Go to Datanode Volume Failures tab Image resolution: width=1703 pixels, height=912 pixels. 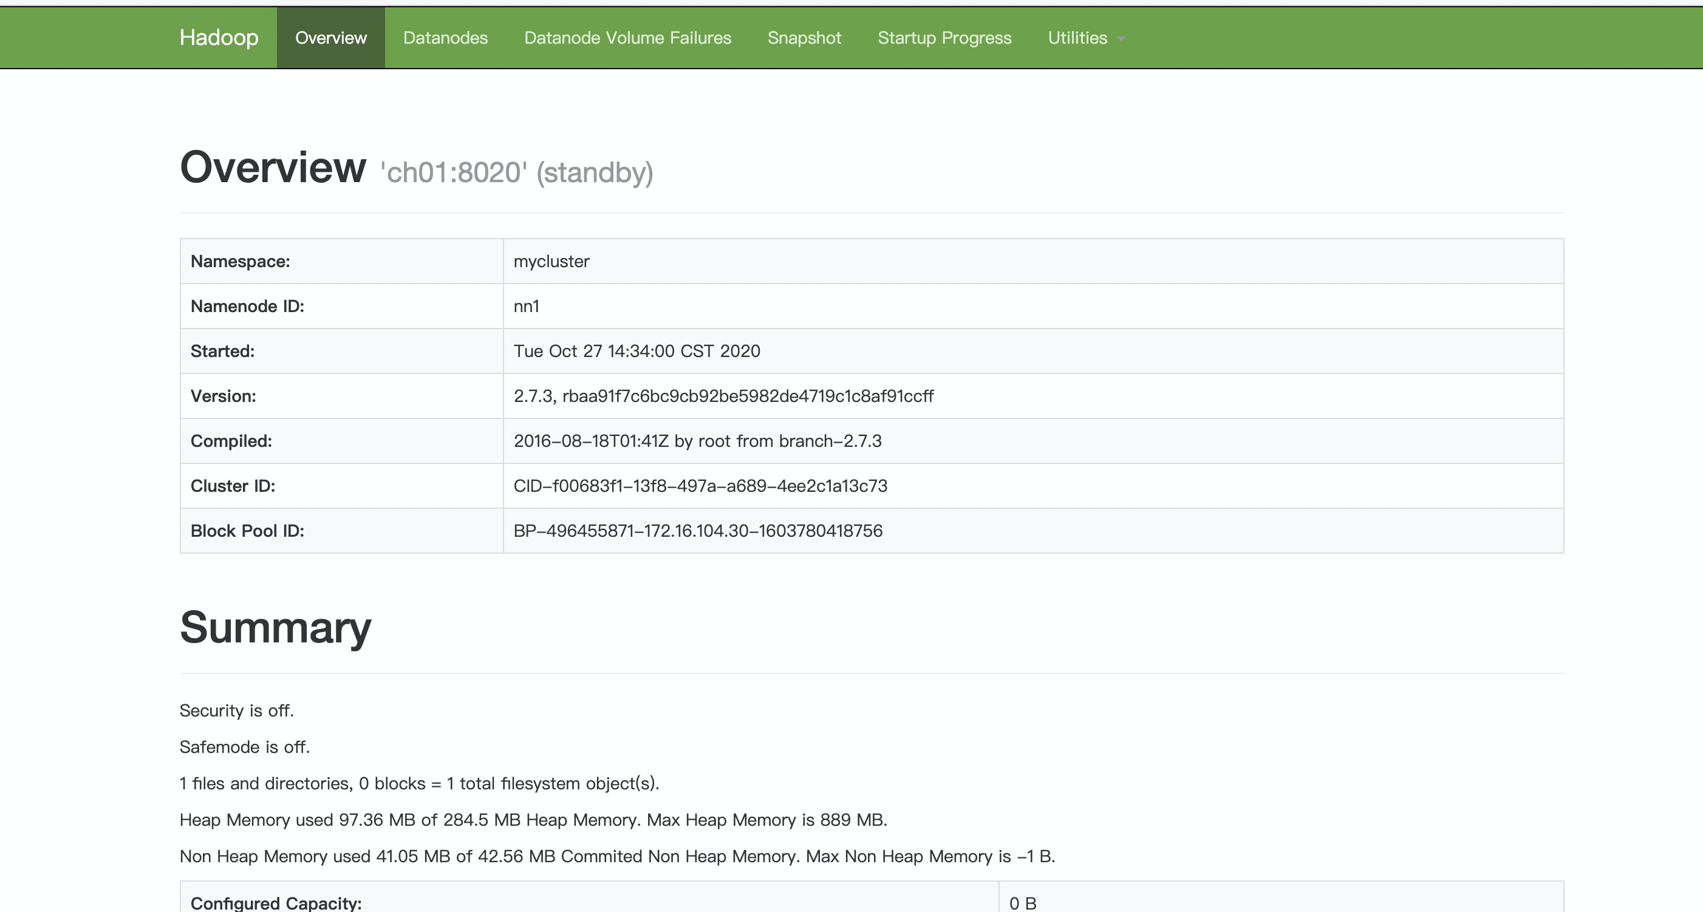point(627,38)
